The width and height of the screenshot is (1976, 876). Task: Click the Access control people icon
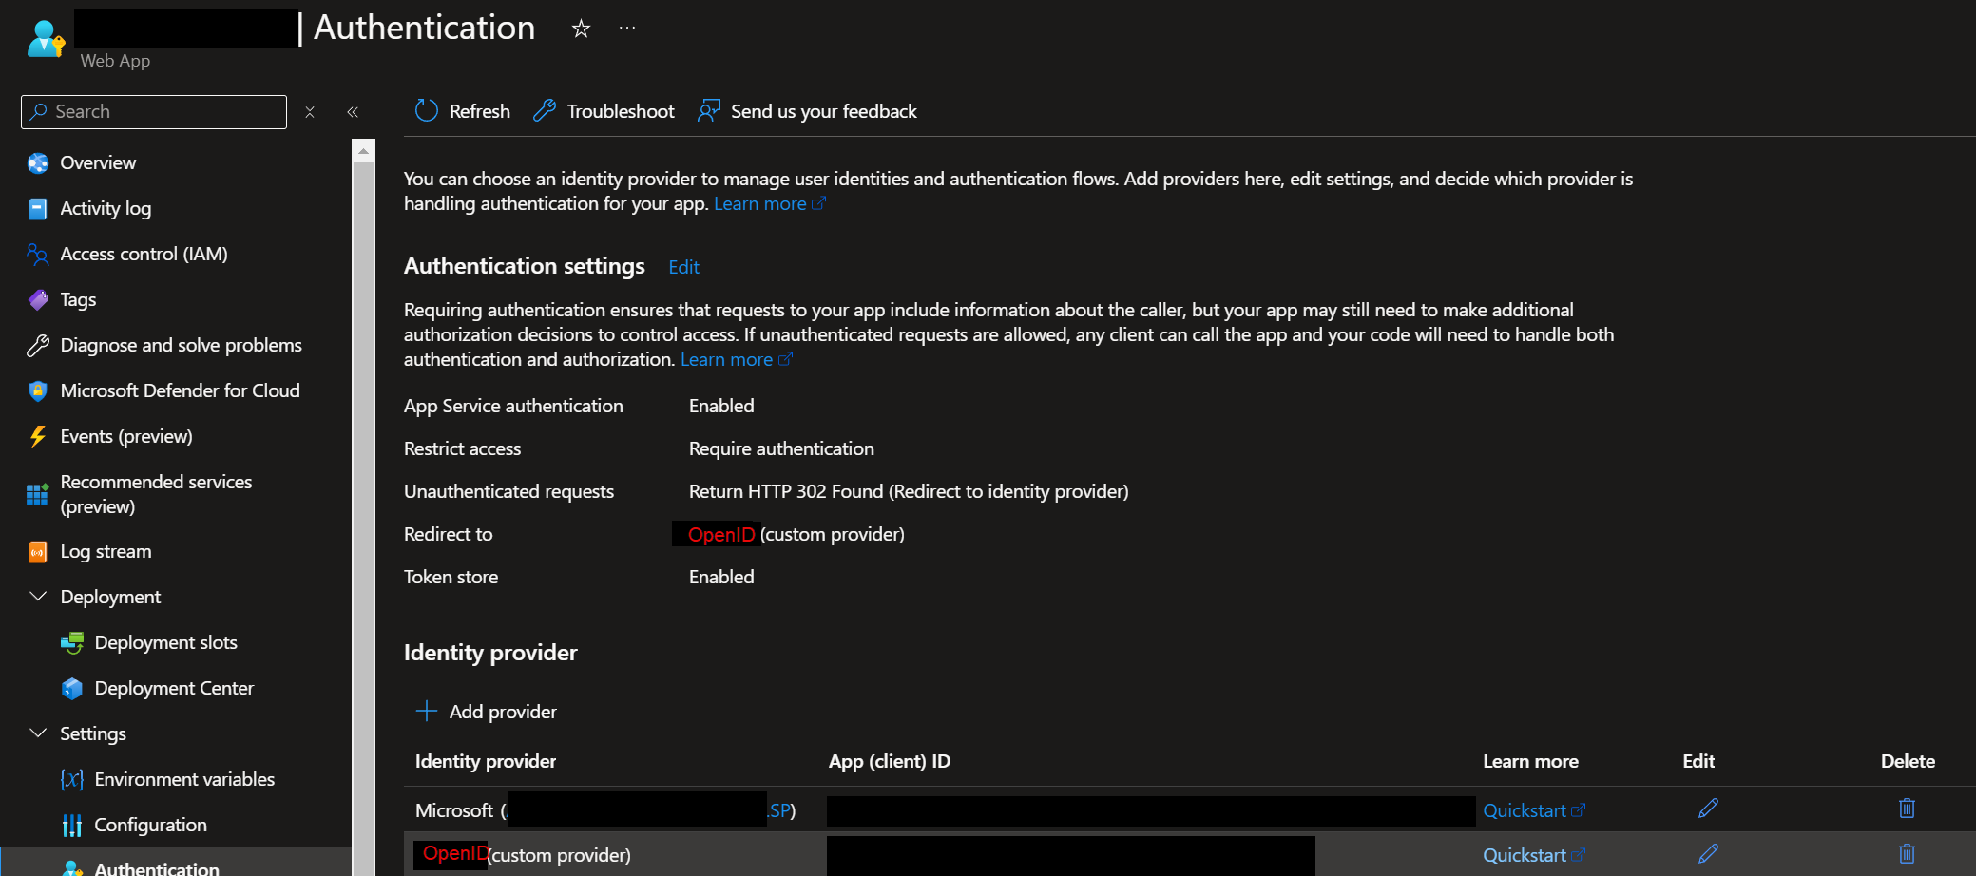pyautogui.click(x=38, y=255)
